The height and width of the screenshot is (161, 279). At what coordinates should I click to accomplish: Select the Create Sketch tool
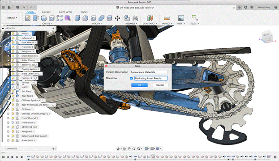click(x=28, y=18)
